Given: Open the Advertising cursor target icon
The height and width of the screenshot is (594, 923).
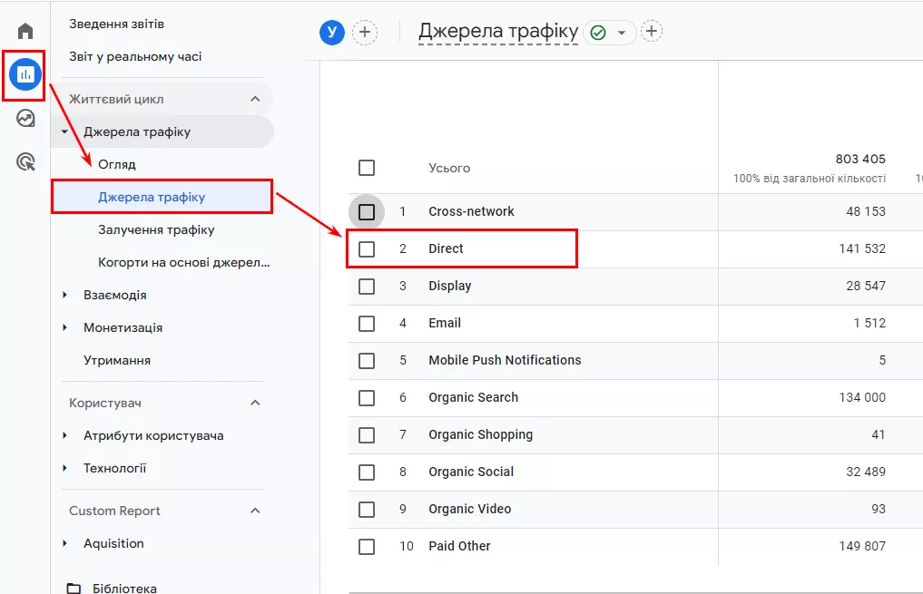Looking at the screenshot, I should coord(25,161).
